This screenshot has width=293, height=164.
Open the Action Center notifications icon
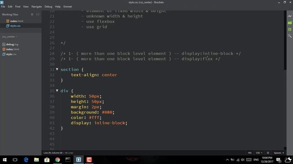278,160
